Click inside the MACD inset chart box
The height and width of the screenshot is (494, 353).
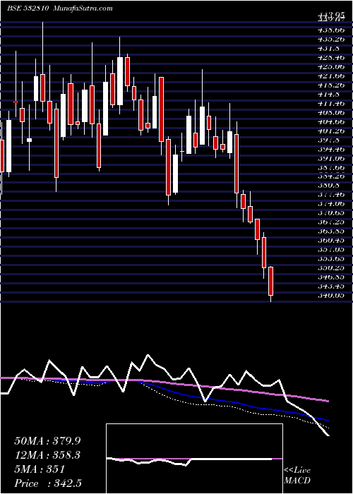(194, 459)
